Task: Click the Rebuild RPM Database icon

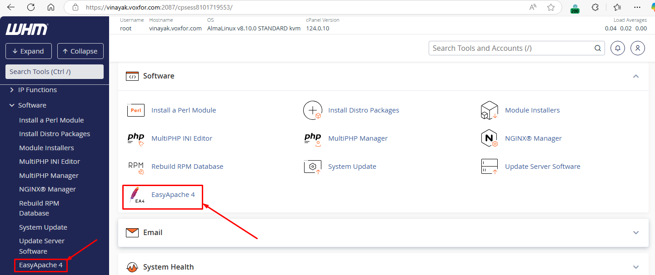Action: tap(136, 166)
